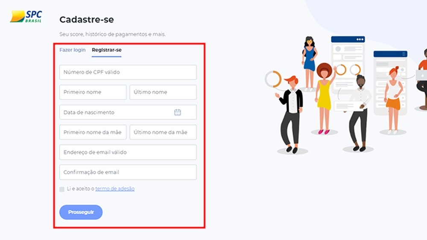Click the Cadastre-se heading
427x240 pixels.
[x=87, y=20]
